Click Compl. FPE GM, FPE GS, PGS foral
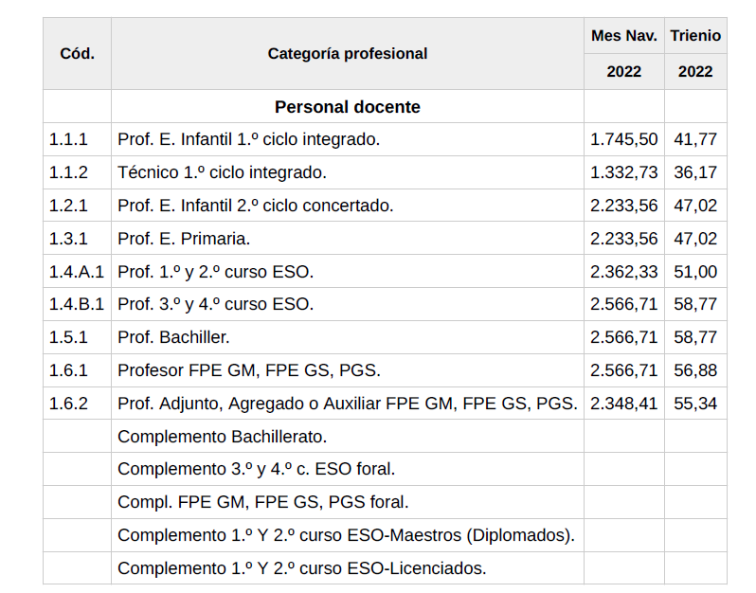Screen dimensions: 756x593 click(x=262, y=502)
